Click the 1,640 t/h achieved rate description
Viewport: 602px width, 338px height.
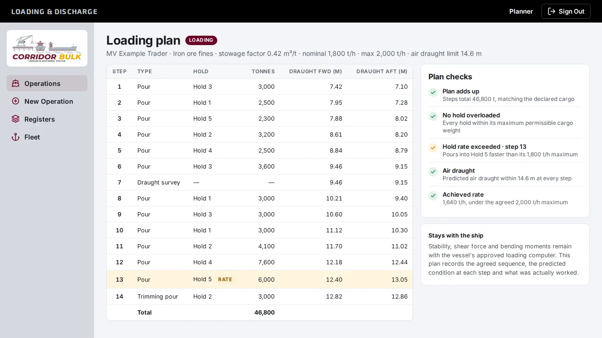point(505,202)
